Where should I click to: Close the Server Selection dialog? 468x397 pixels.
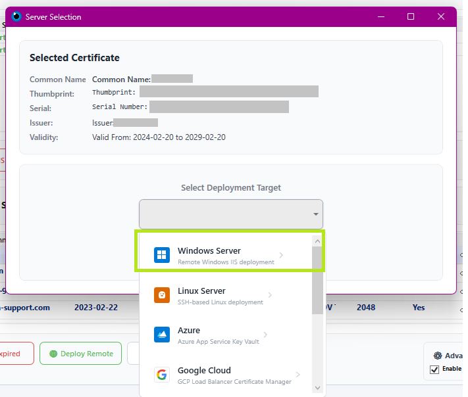coord(441,16)
